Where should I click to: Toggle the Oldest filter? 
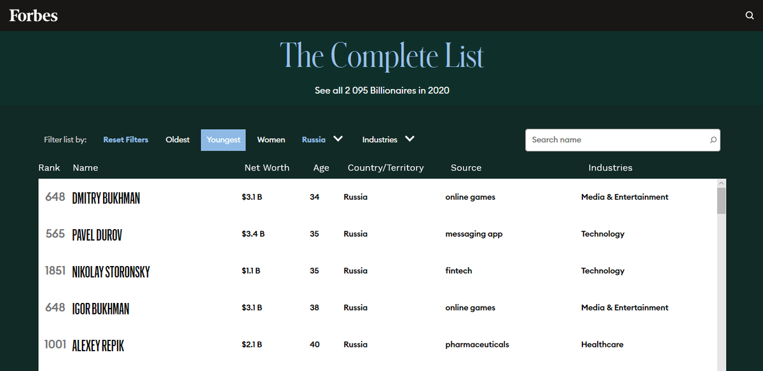point(177,140)
